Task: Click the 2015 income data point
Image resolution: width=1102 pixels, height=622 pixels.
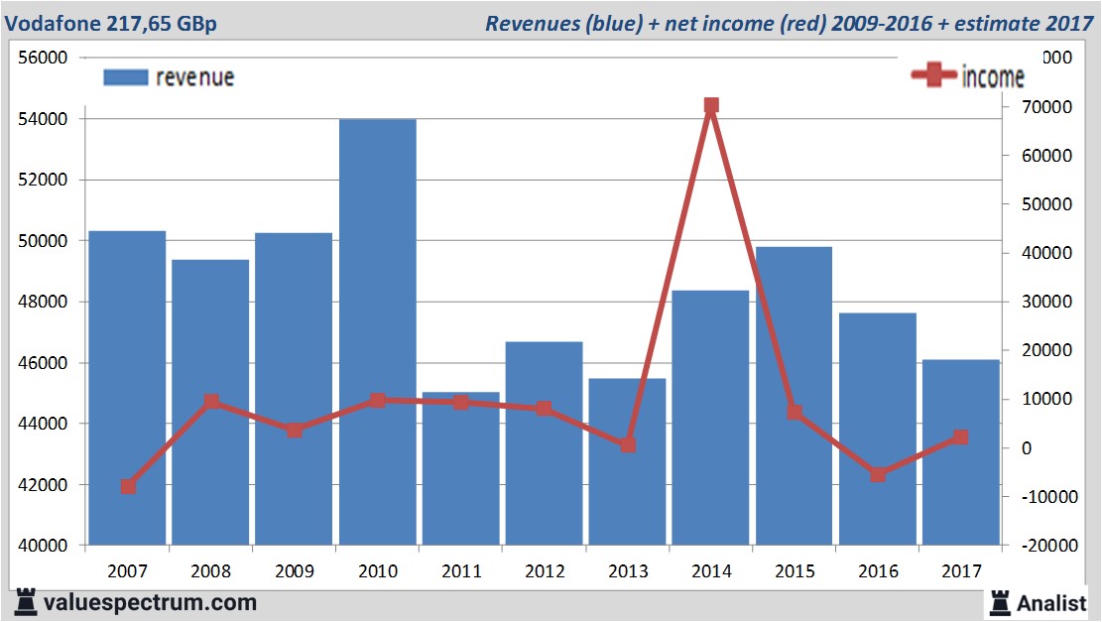Action: (x=795, y=412)
